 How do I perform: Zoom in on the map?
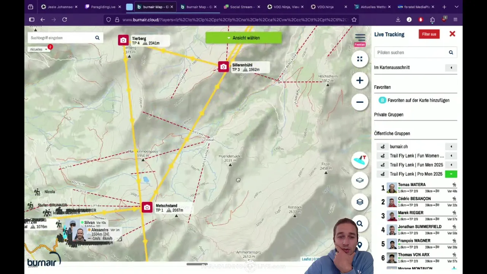pyautogui.click(x=360, y=80)
